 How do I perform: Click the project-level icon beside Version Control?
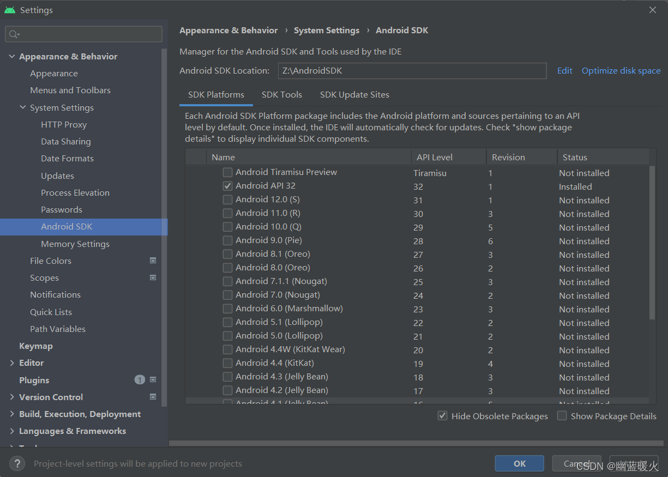(153, 397)
